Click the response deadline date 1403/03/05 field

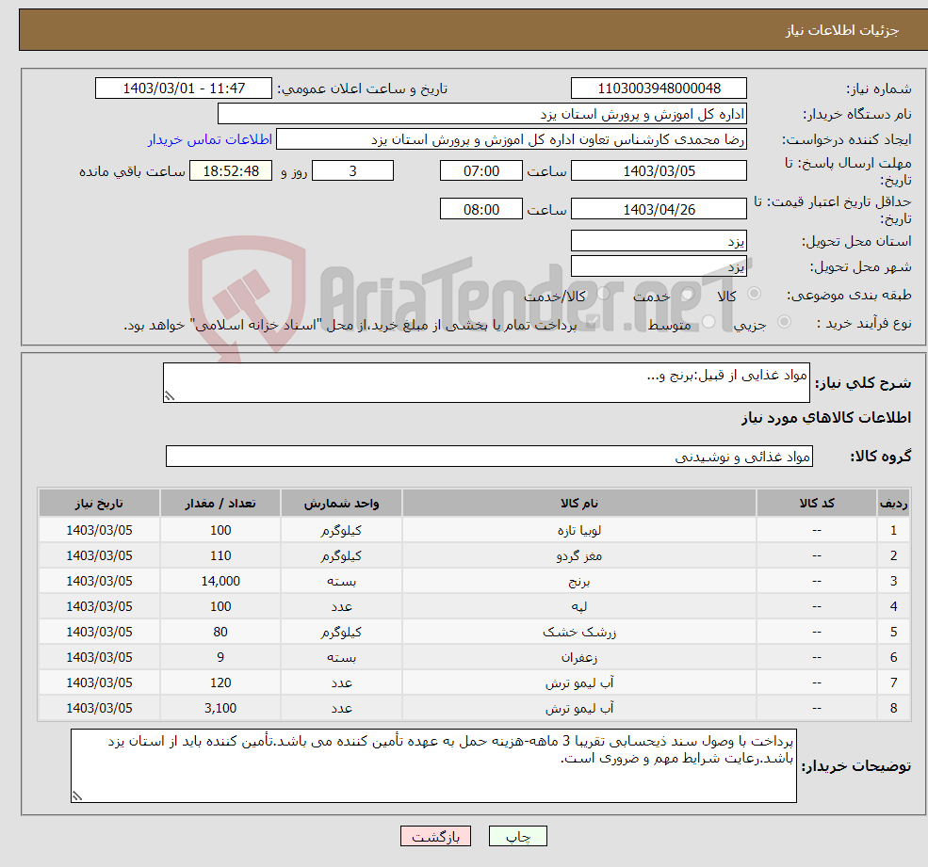point(659,171)
